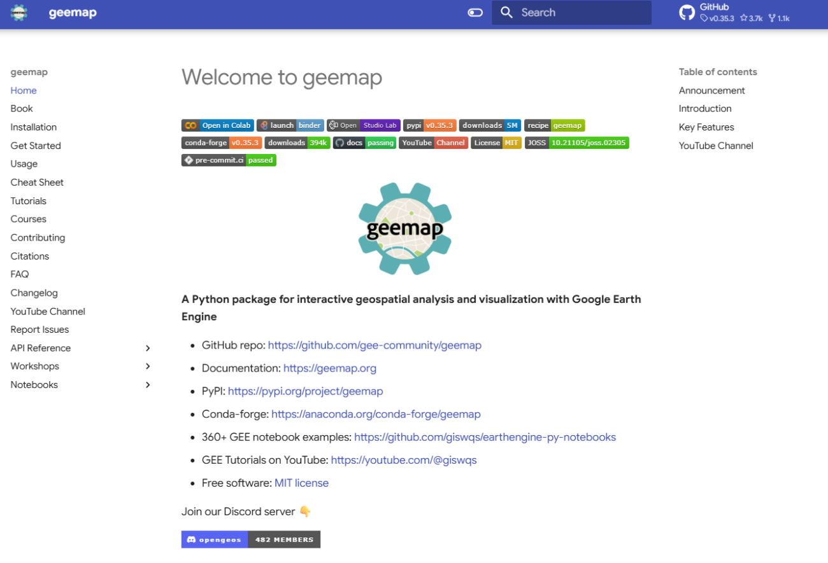Open the pypi.org/project/geemap link
Image resolution: width=828 pixels, height=563 pixels.
tap(306, 391)
